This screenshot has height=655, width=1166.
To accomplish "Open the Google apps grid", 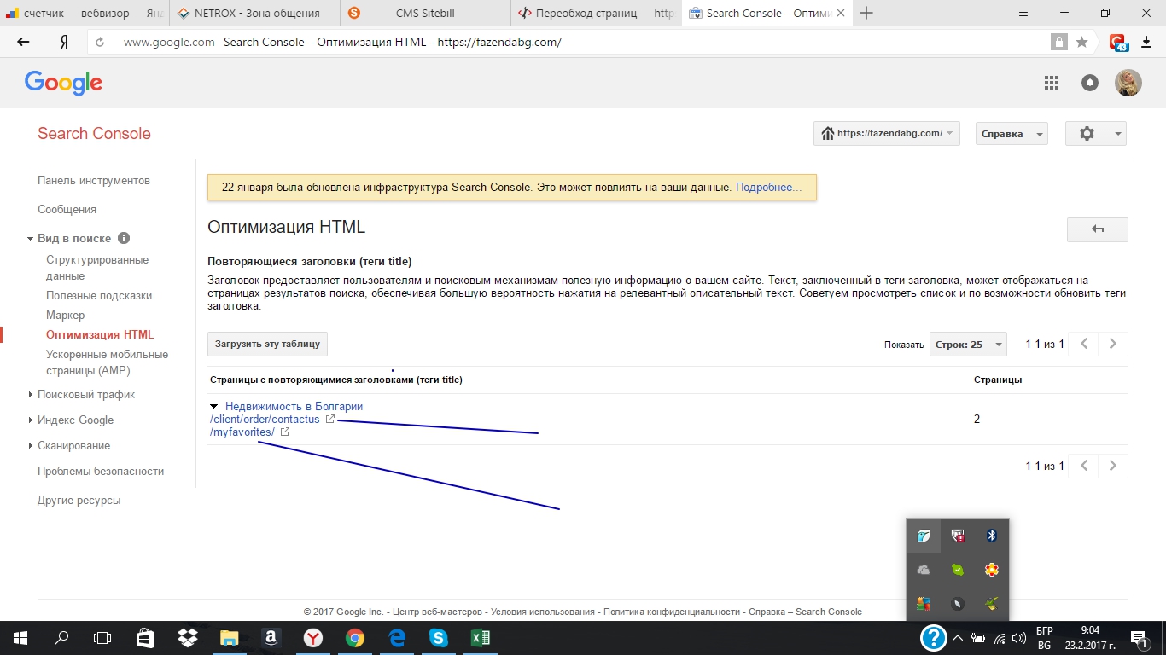I will tap(1052, 83).
